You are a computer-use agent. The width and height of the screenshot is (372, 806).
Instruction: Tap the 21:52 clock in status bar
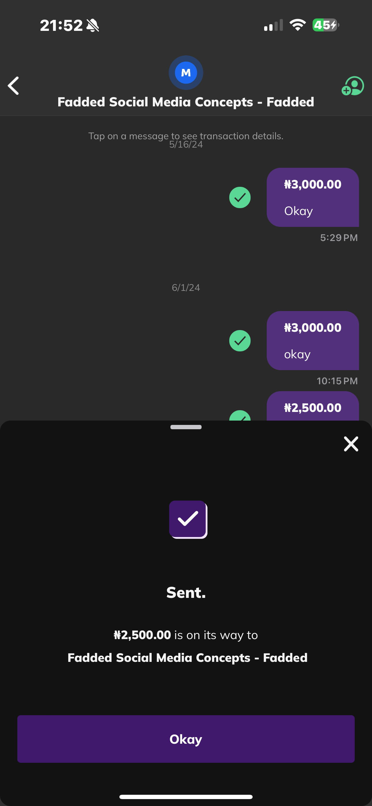61,25
